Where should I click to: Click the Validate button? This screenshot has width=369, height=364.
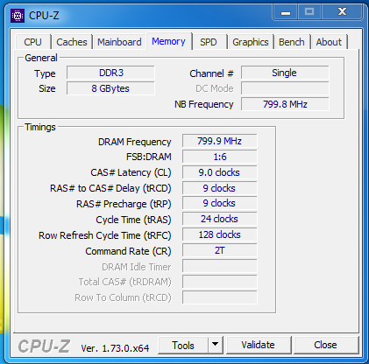(259, 345)
